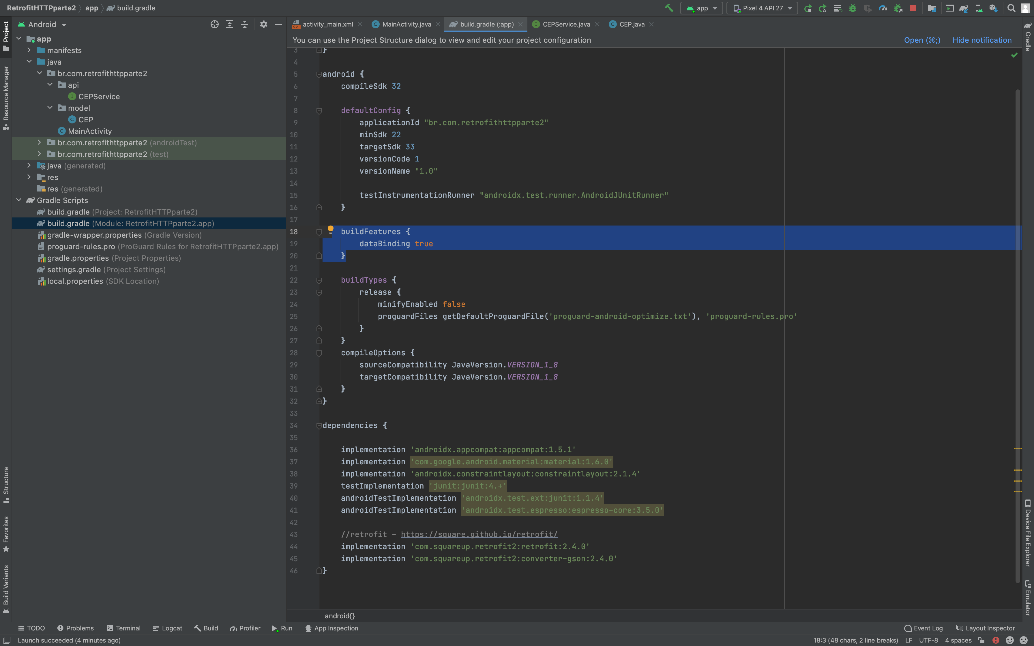Click Hide notification link

982,40
